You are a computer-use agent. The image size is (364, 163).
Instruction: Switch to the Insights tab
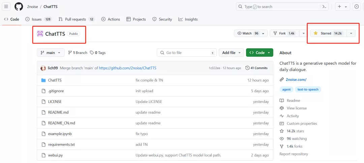[188, 19]
